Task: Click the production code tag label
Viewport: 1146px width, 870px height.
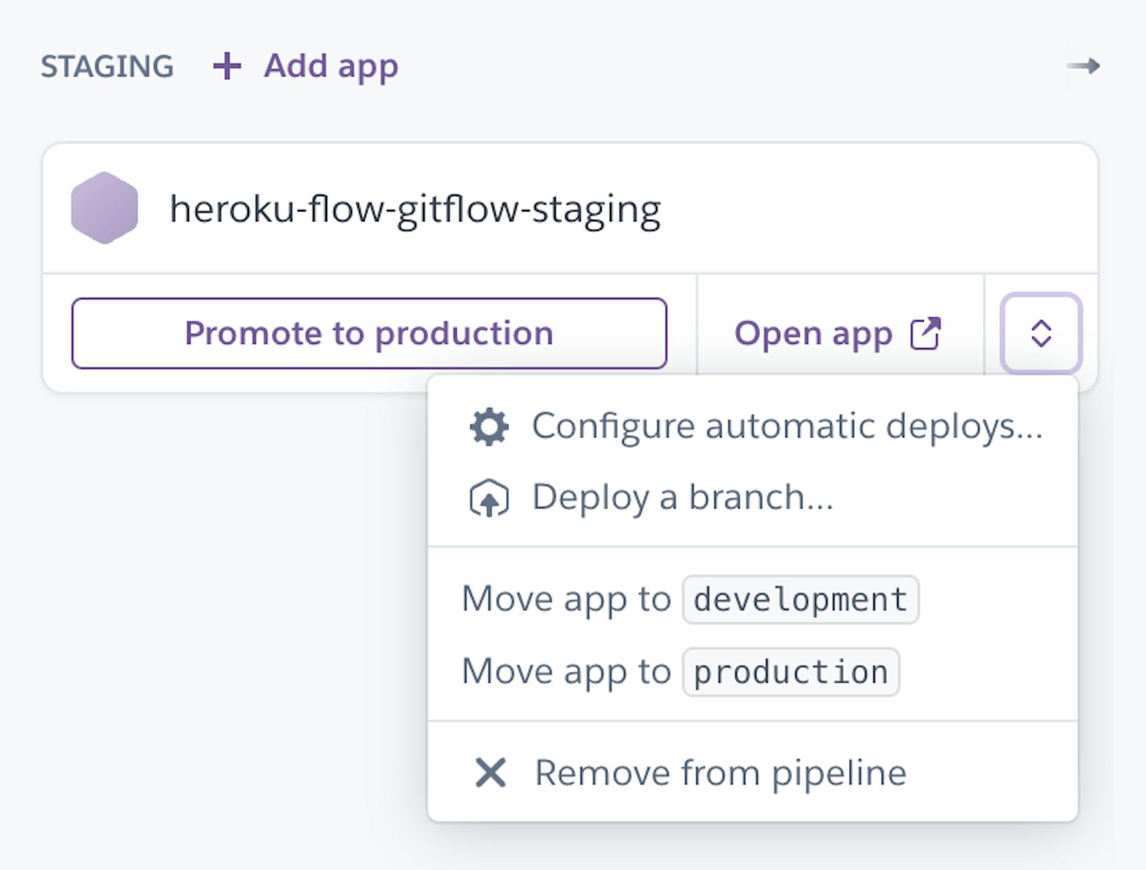Action: click(x=790, y=672)
